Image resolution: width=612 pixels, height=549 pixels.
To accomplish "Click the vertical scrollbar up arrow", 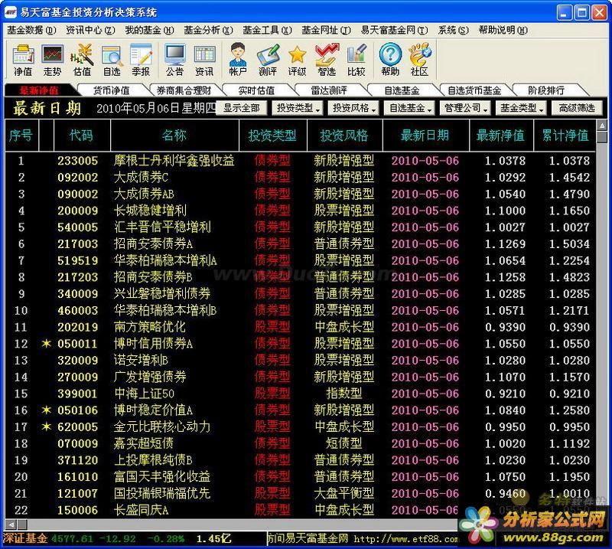I will [602, 126].
